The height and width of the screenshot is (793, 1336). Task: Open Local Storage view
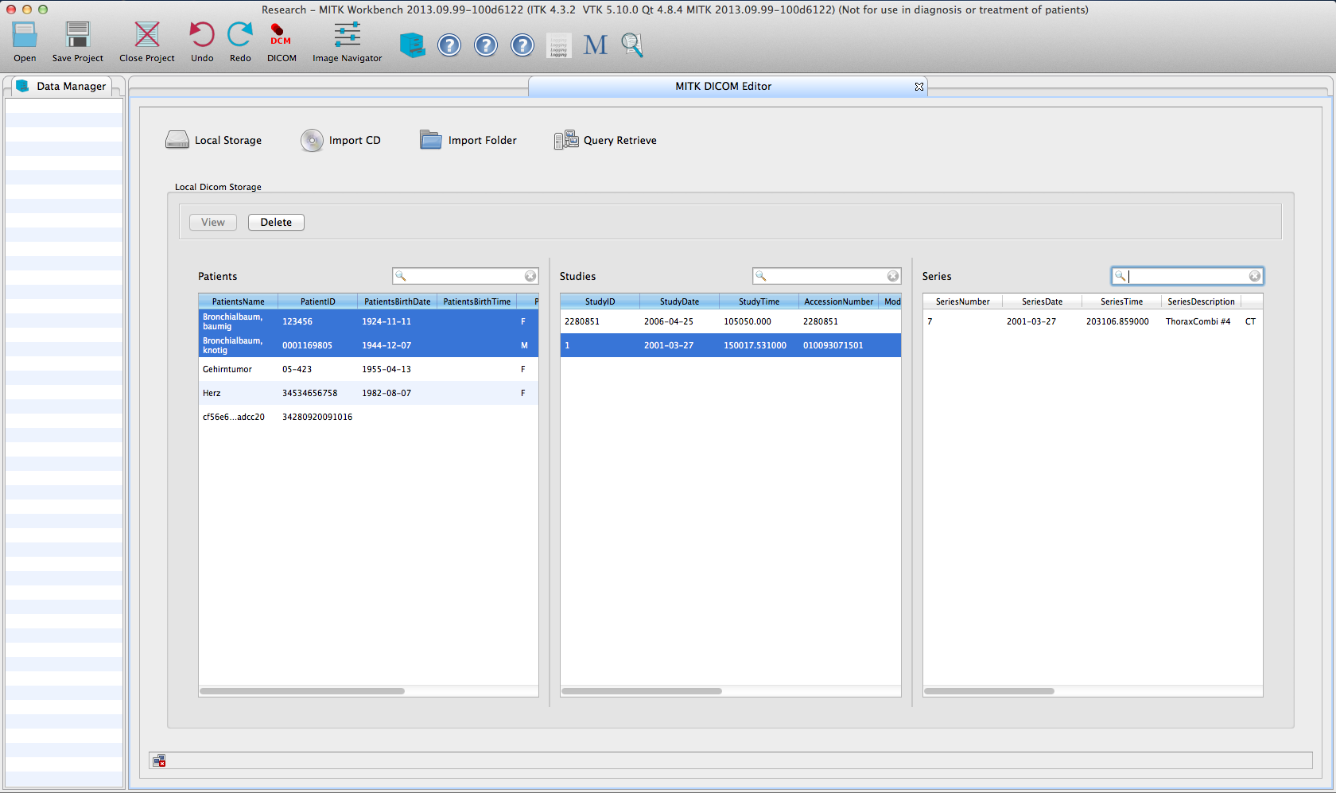point(214,141)
